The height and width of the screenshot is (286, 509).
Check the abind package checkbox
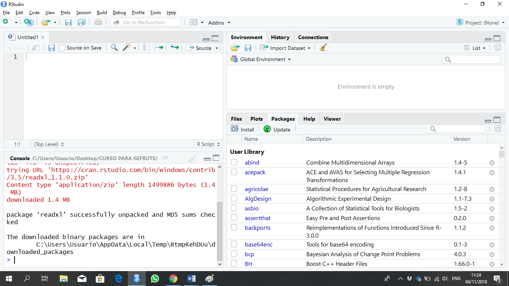click(234, 162)
